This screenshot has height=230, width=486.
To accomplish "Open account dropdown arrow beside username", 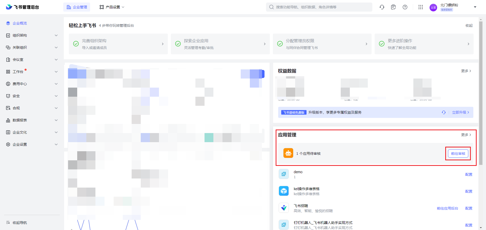I will pos(475,7).
